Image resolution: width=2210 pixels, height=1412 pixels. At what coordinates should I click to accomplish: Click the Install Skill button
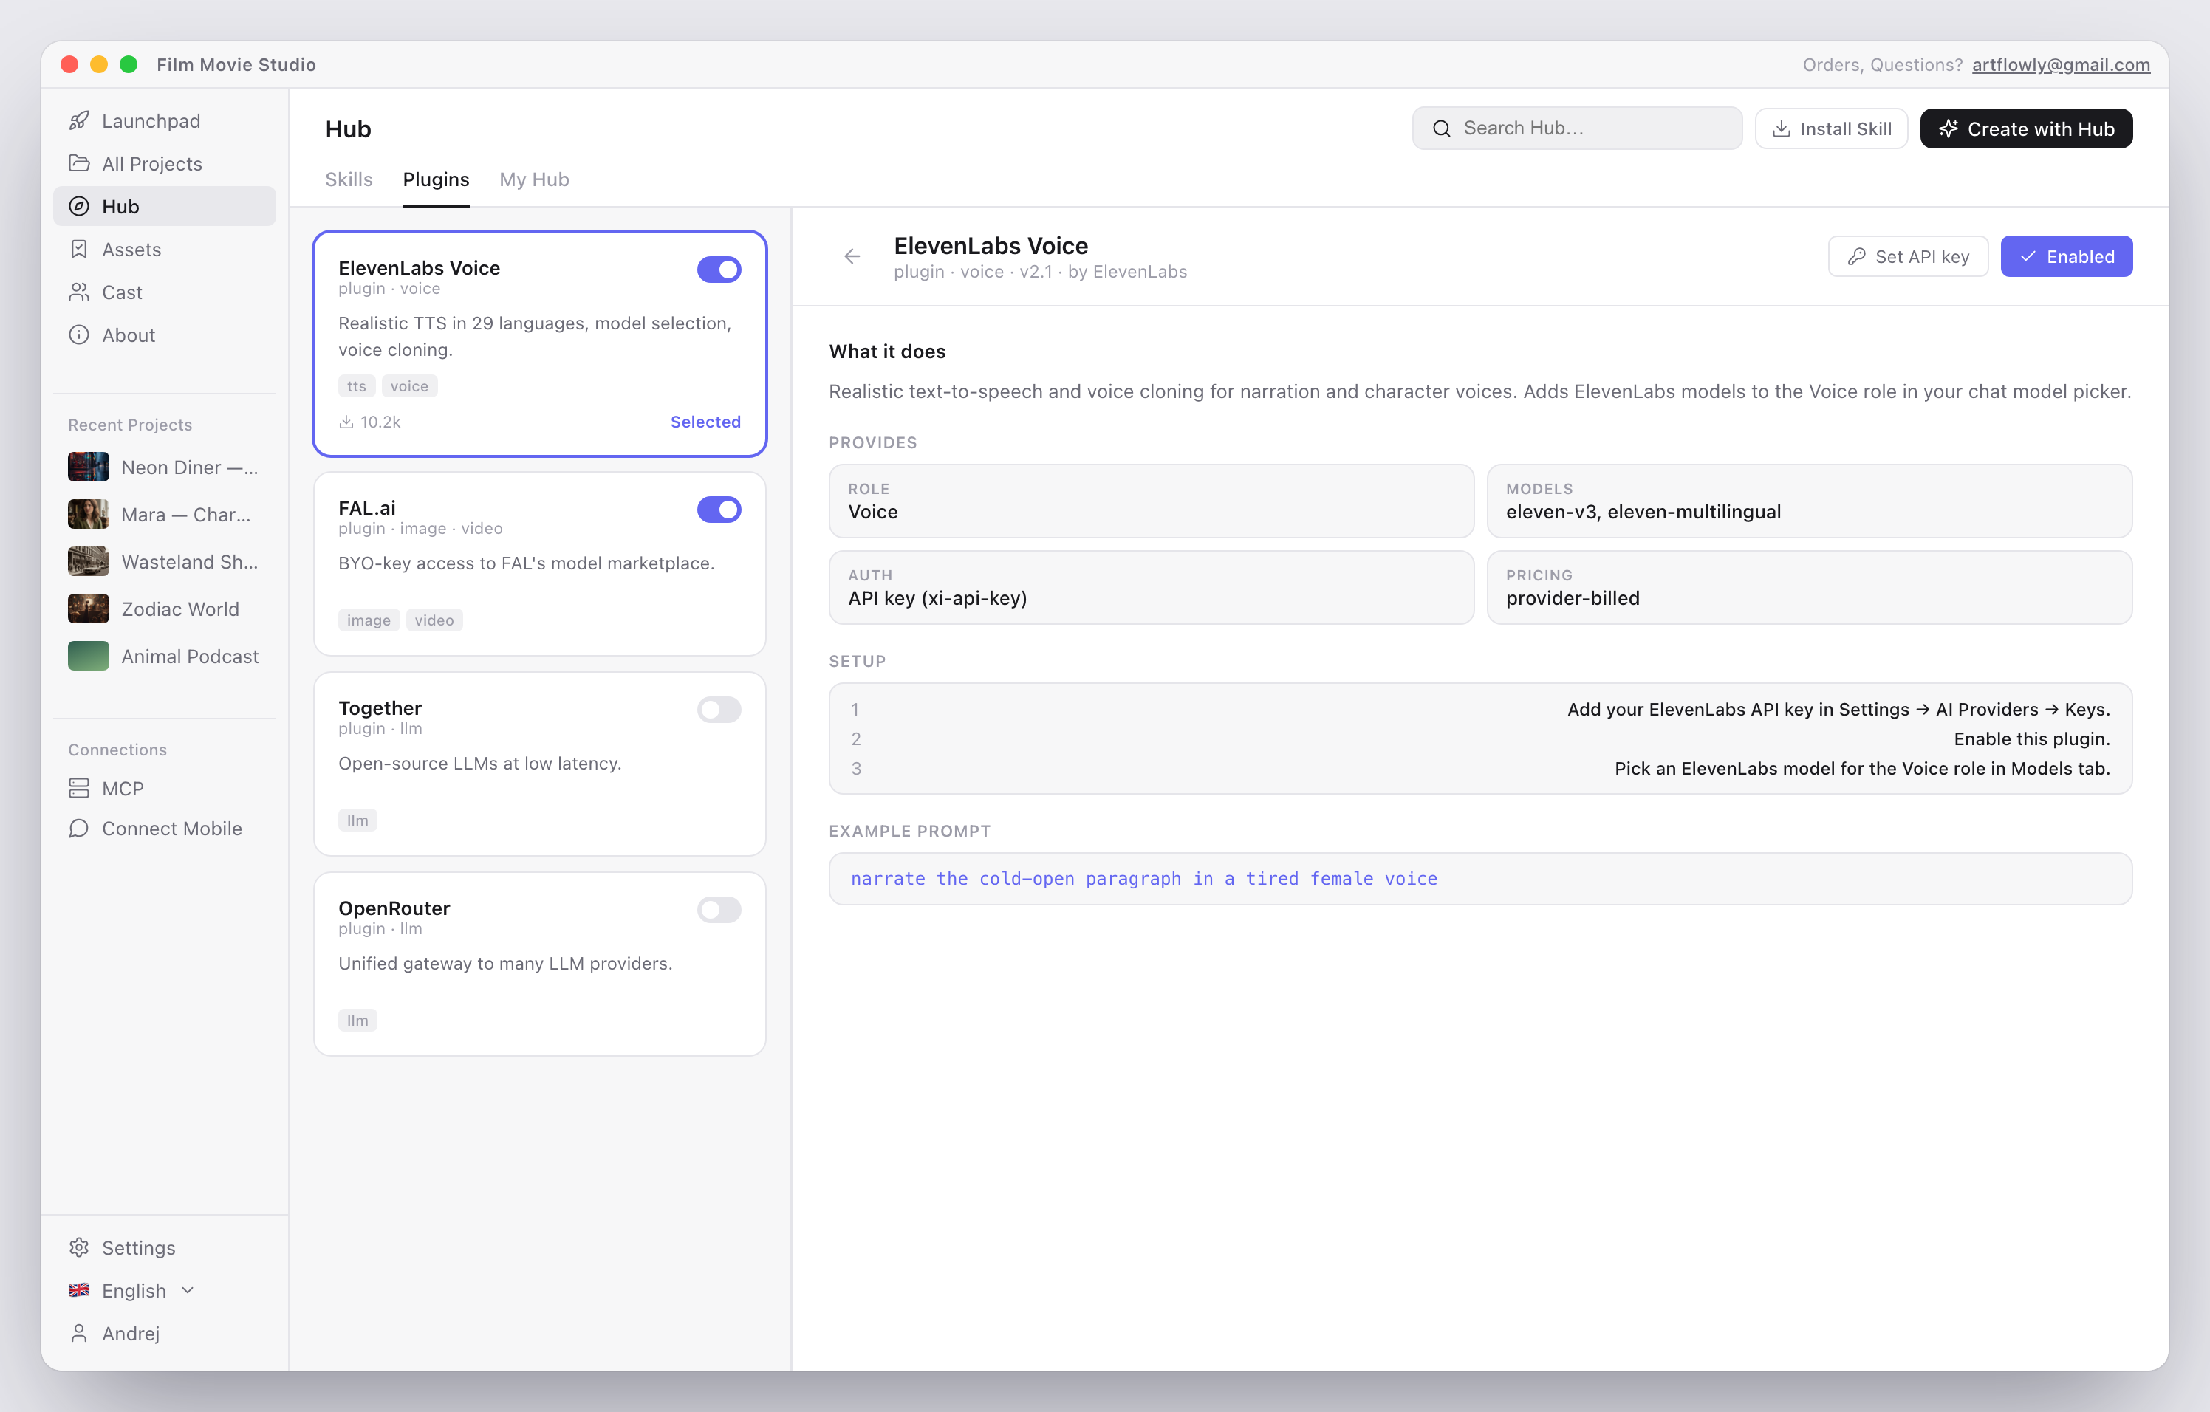click(1831, 128)
